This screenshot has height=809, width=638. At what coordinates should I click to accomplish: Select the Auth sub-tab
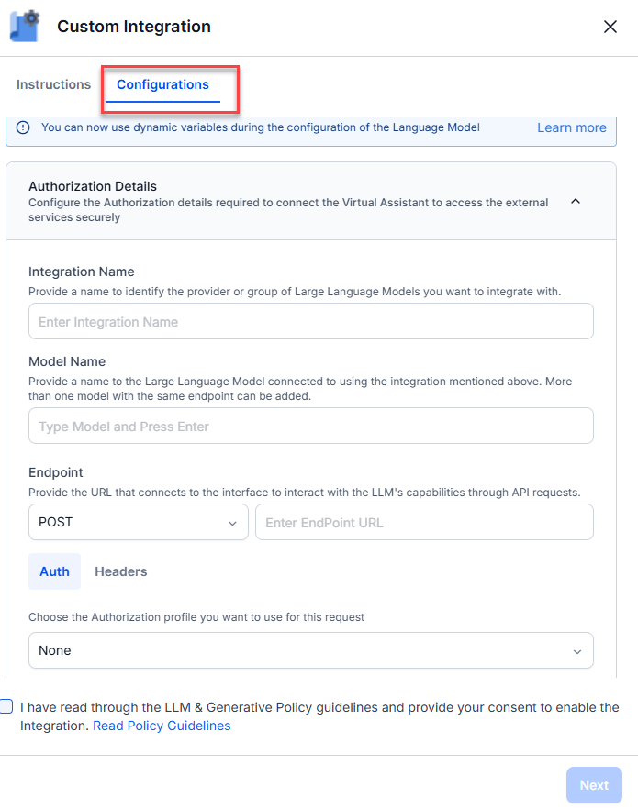tap(54, 571)
